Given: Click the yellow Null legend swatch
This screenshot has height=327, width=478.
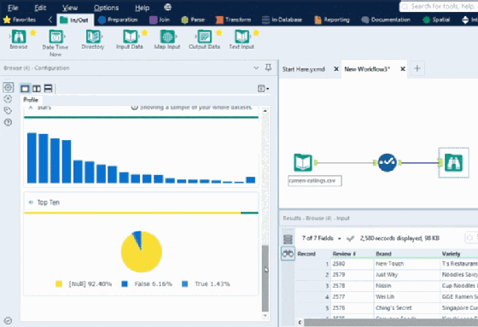Looking at the screenshot, I should pos(59,284).
